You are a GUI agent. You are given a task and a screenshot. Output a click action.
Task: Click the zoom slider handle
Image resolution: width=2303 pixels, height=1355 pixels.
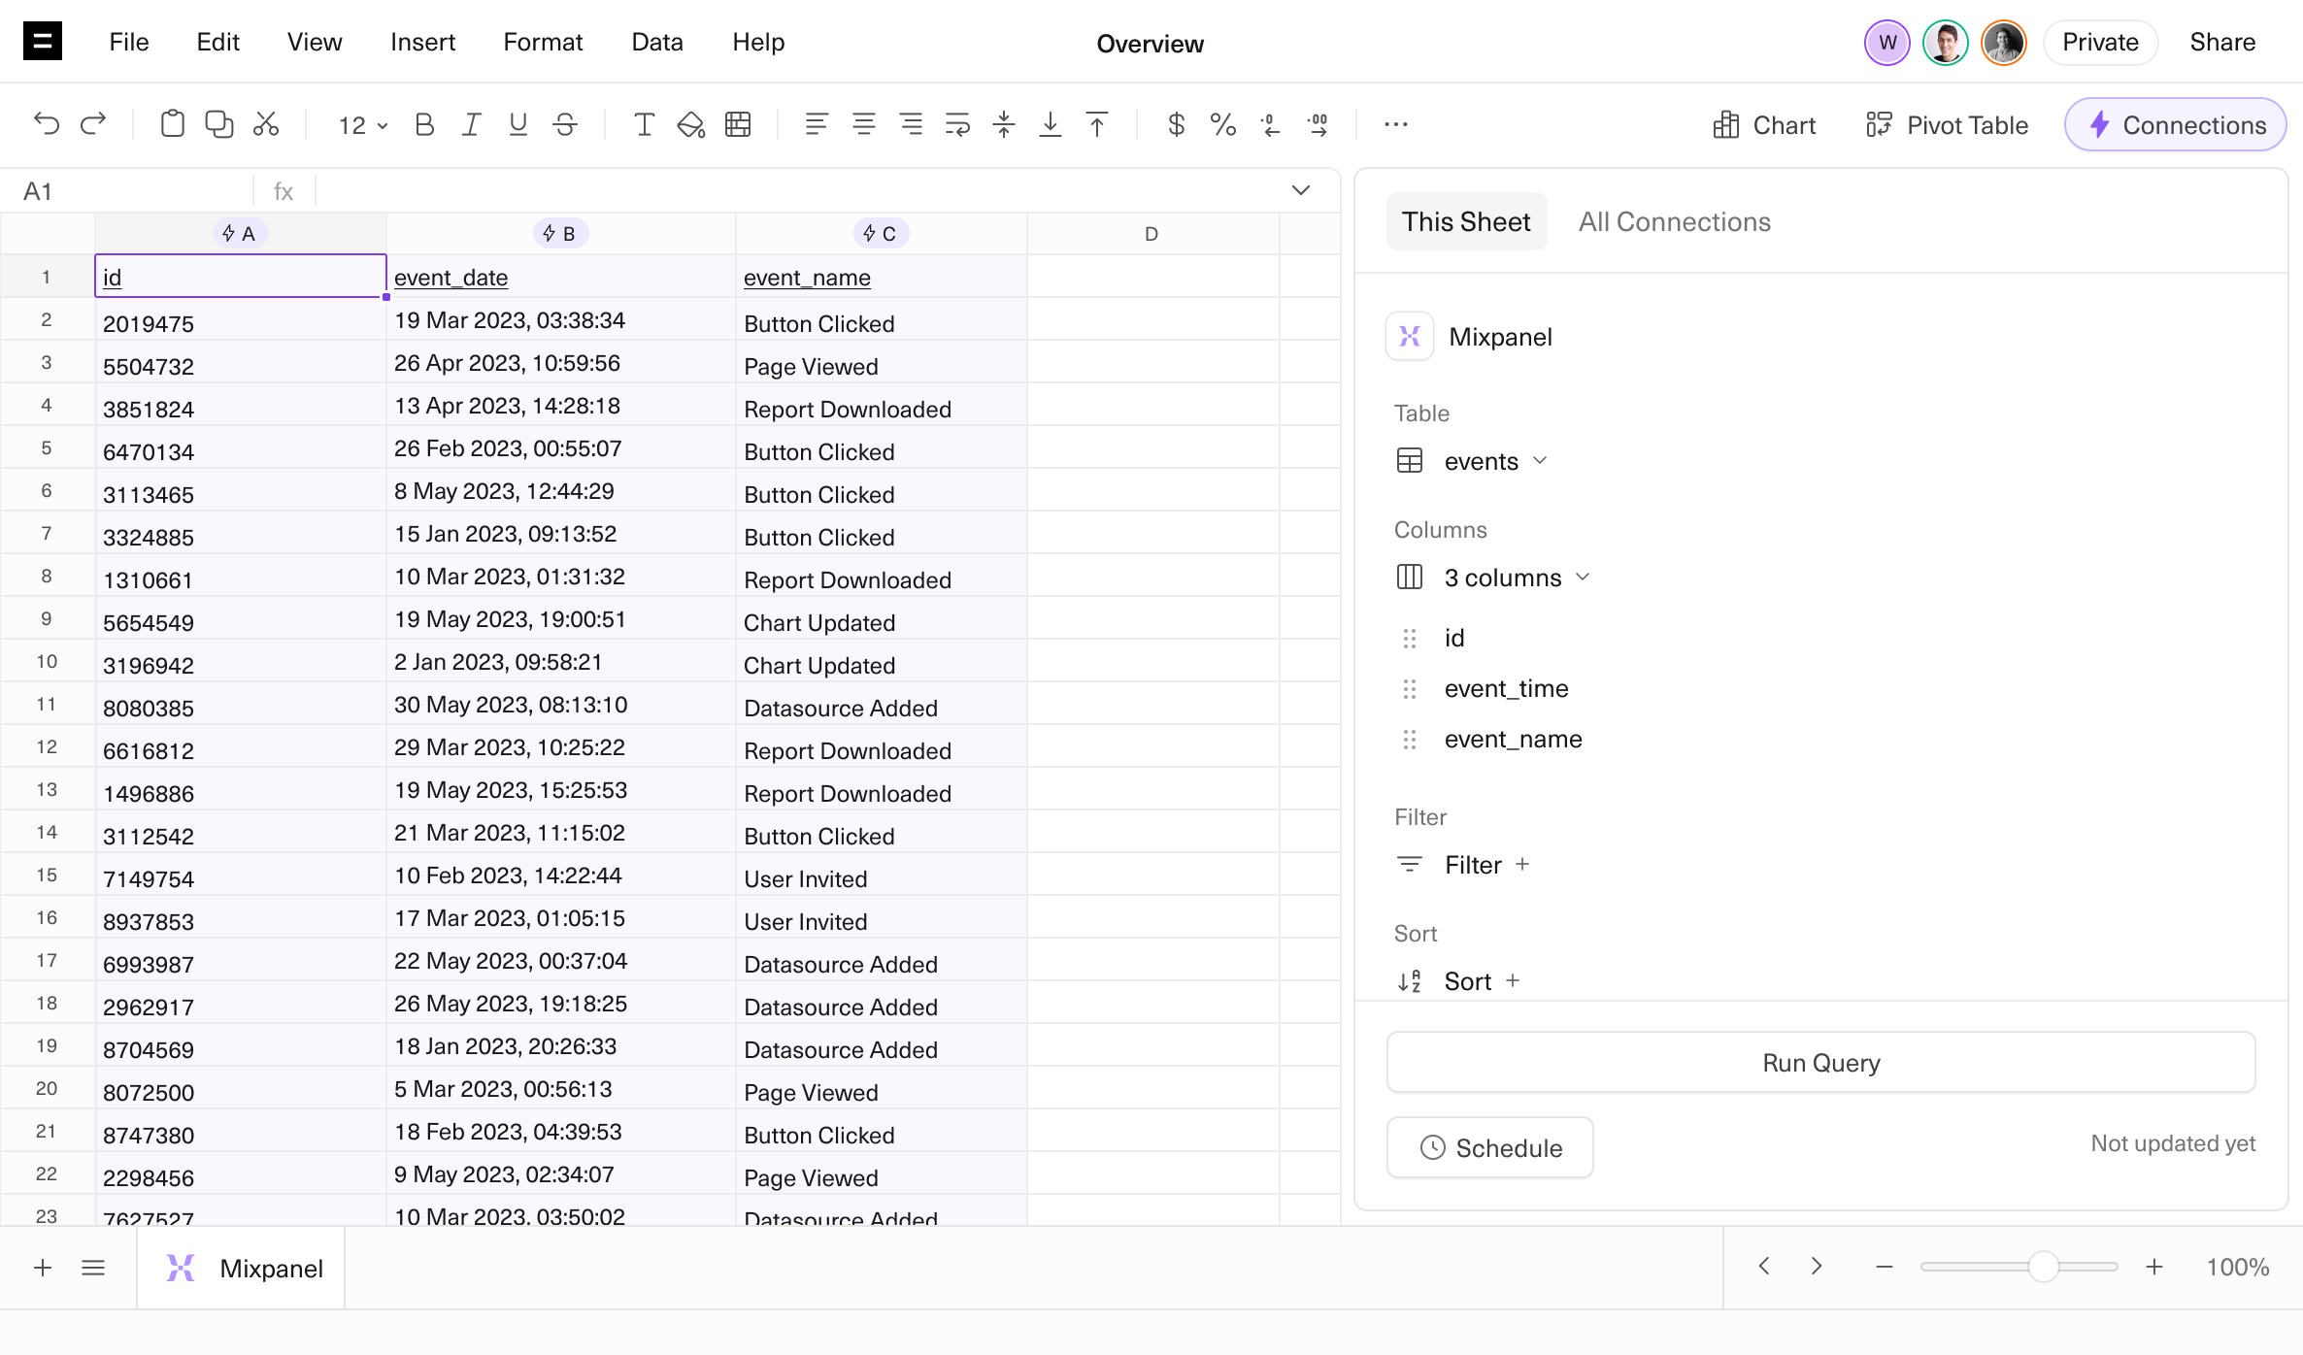pyautogui.click(x=2043, y=1267)
